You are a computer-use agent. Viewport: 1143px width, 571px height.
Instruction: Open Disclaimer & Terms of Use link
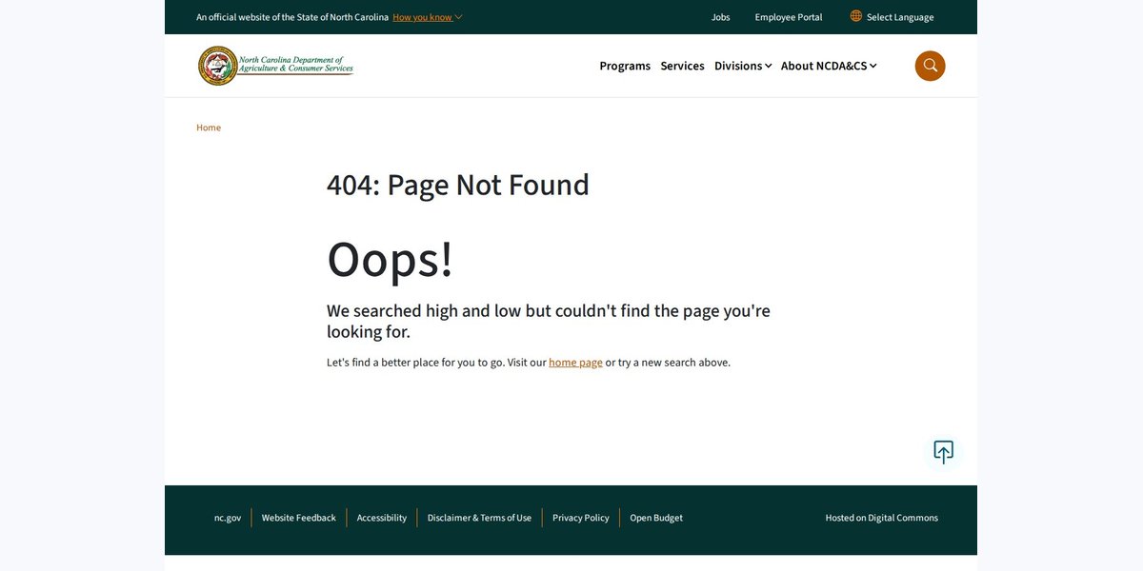(479, 518)
